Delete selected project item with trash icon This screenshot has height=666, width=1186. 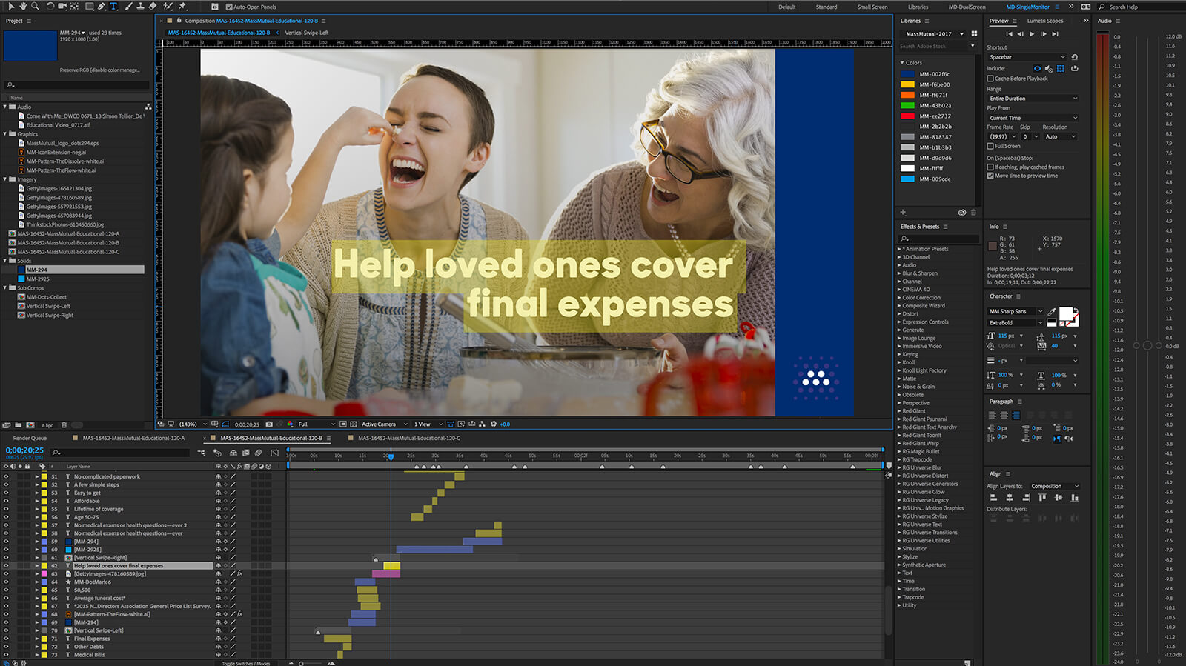click(64, 425)
